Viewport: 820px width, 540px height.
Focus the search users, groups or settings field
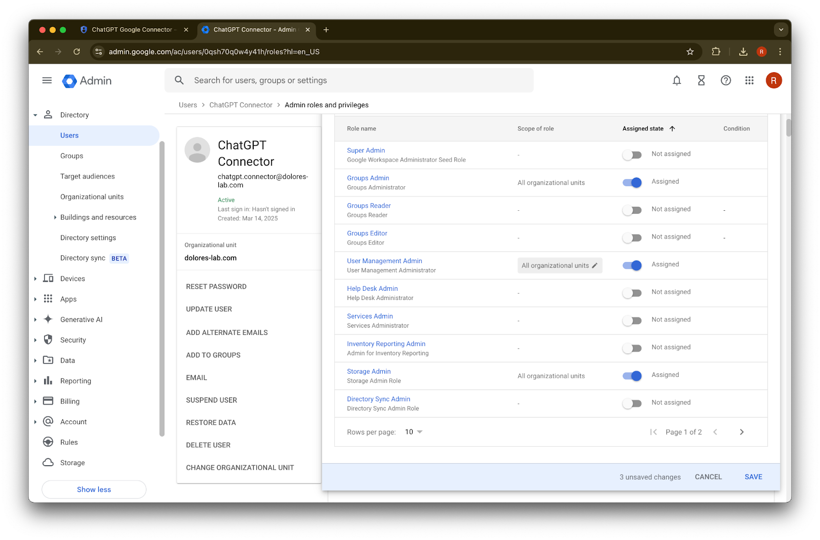[349, 81]
